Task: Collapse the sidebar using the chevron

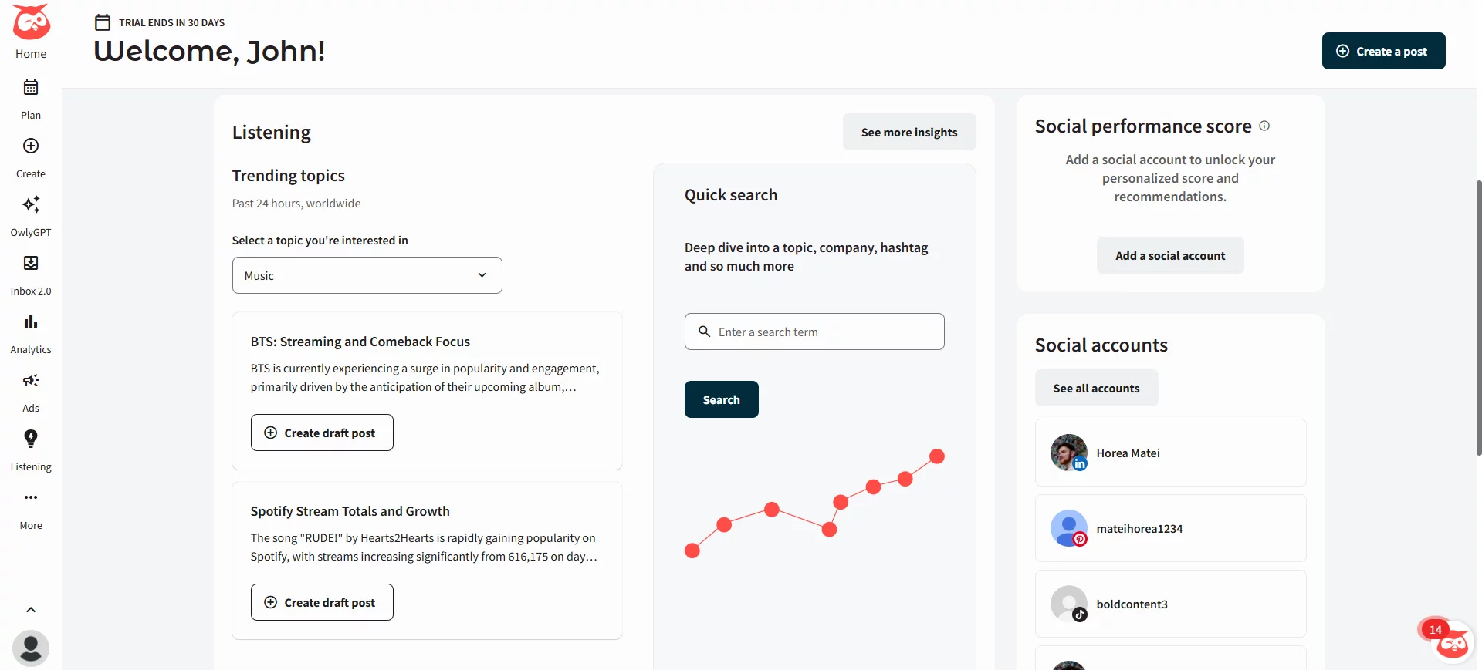Action: point(30,609)
